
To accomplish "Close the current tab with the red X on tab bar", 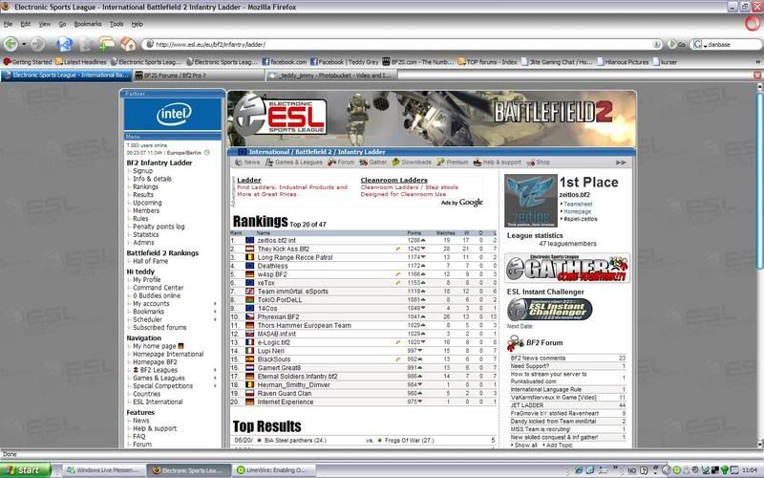I will coord(757,76).
